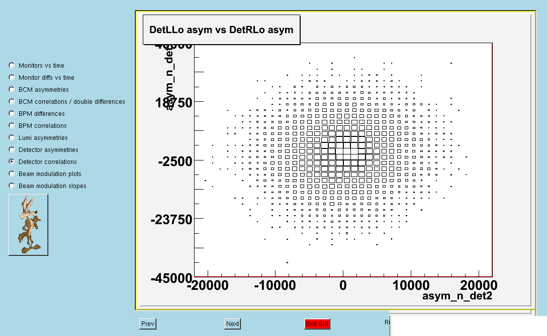Advance to next plot with Next
547x336 pixels.
(x=232, y=324)
